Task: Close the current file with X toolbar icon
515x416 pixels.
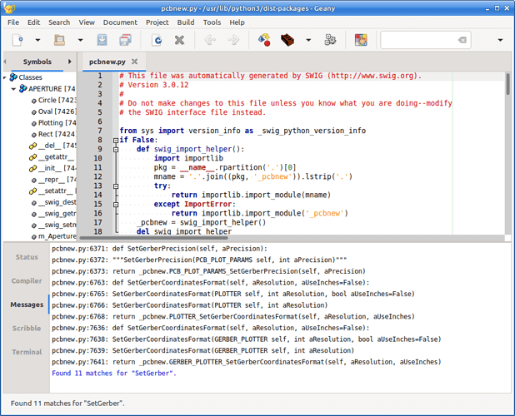Action: tap(179, 40)
